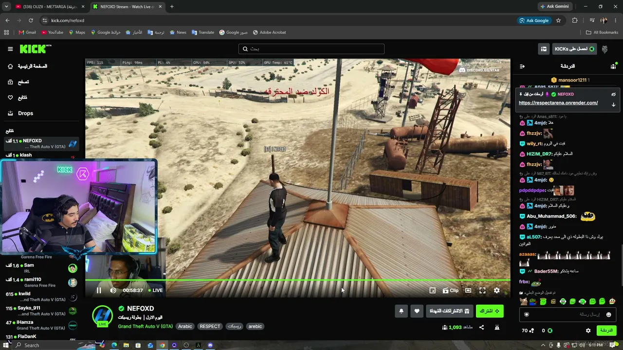Reload the page
623x350 pixels.
pos(31,20)
